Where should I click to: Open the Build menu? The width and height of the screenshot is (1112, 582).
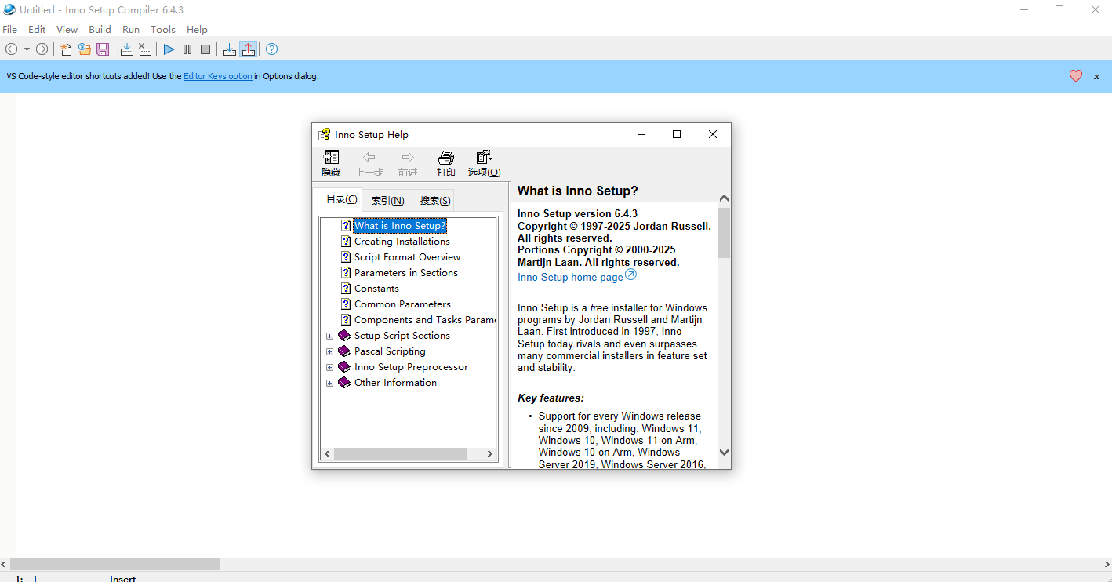point(100,29)
